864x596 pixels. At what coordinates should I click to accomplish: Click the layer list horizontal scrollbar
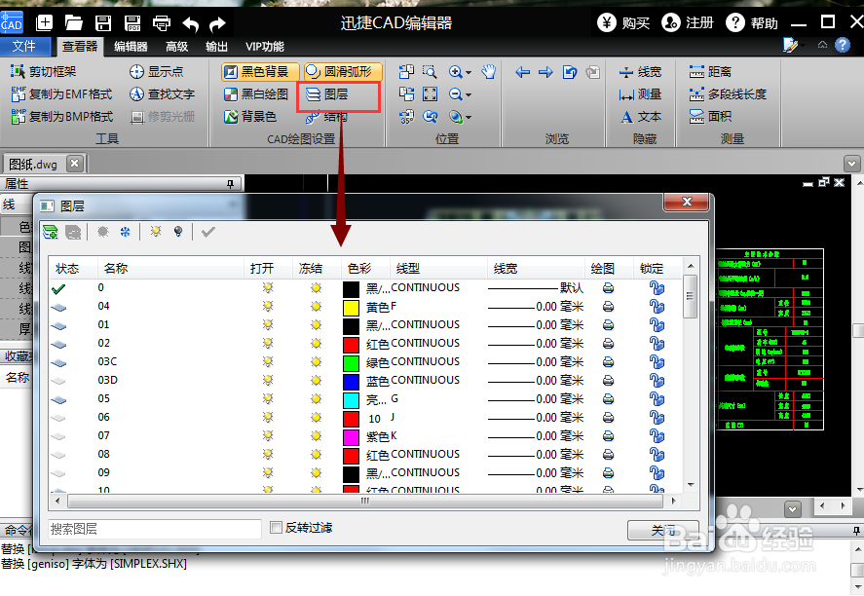tap(364, 501)
